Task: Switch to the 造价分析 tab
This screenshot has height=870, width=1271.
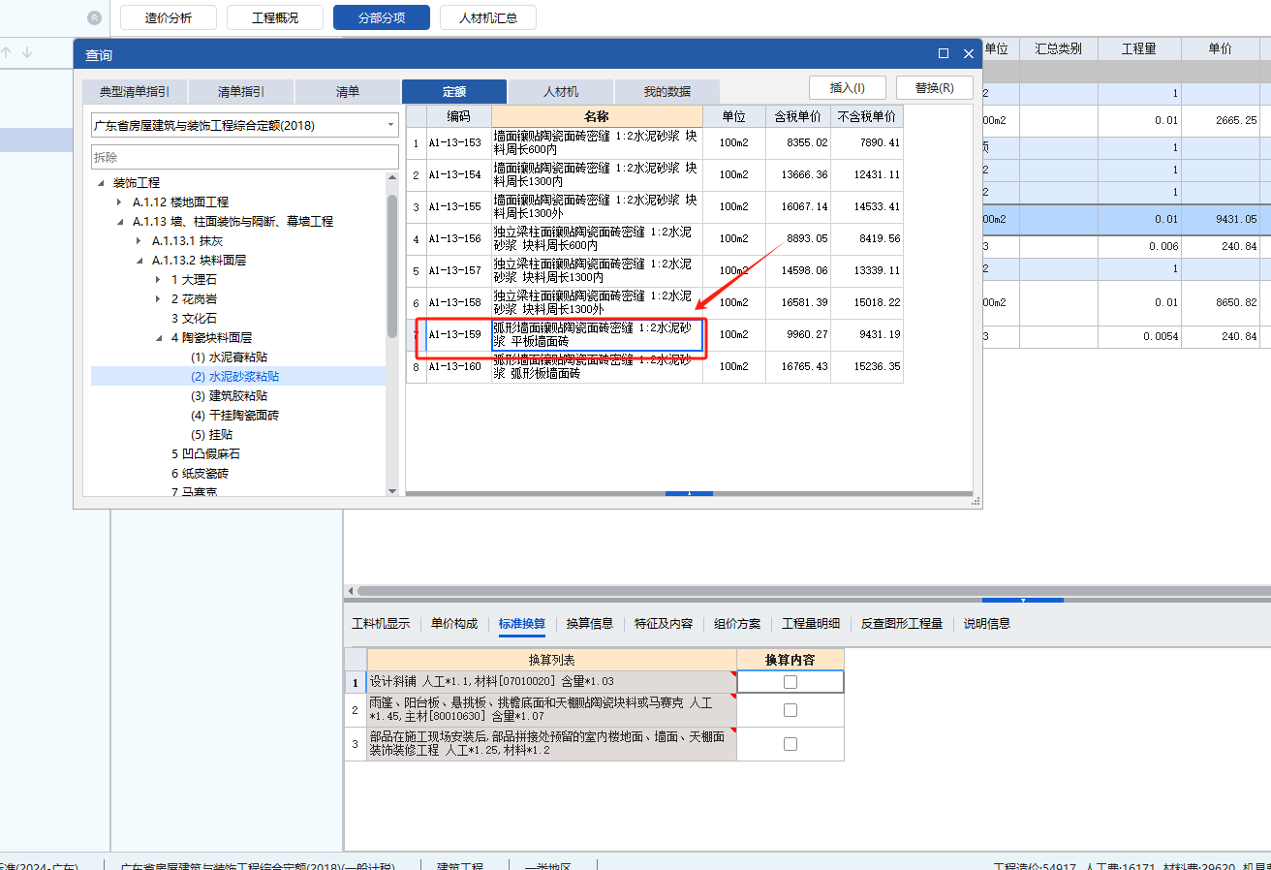Action: tap(168, 16)
